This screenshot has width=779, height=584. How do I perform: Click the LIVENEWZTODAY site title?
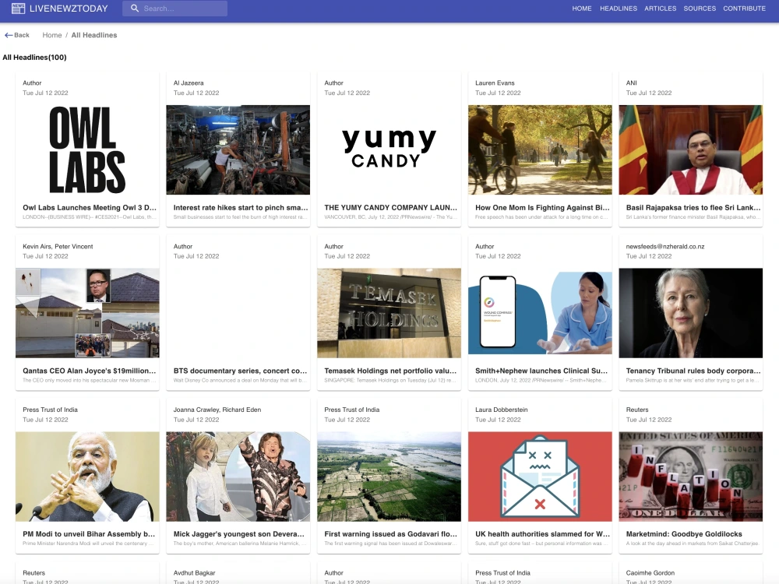tap(69, 9)
